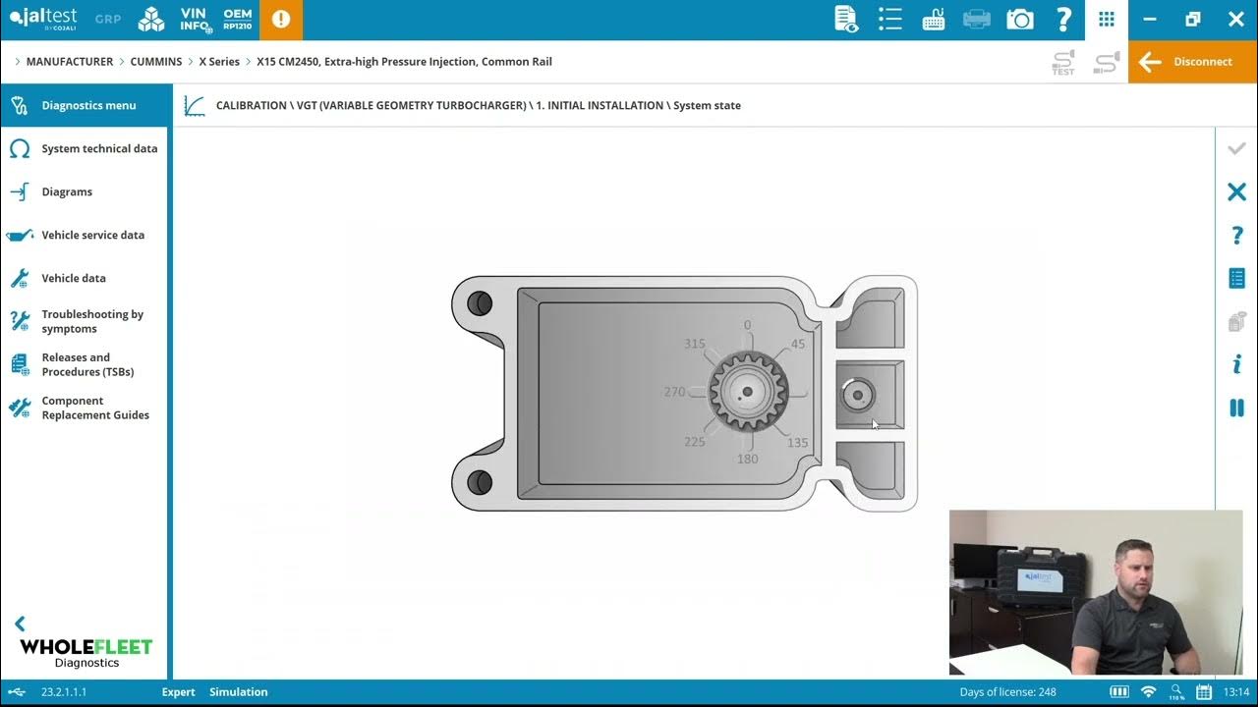Click the greyed copy documents icon
The height and width of the screenshot is (707, 1258).
(x=1236, y=321)
